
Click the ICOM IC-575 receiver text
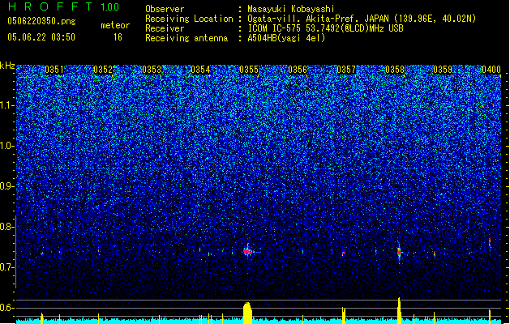325,28
